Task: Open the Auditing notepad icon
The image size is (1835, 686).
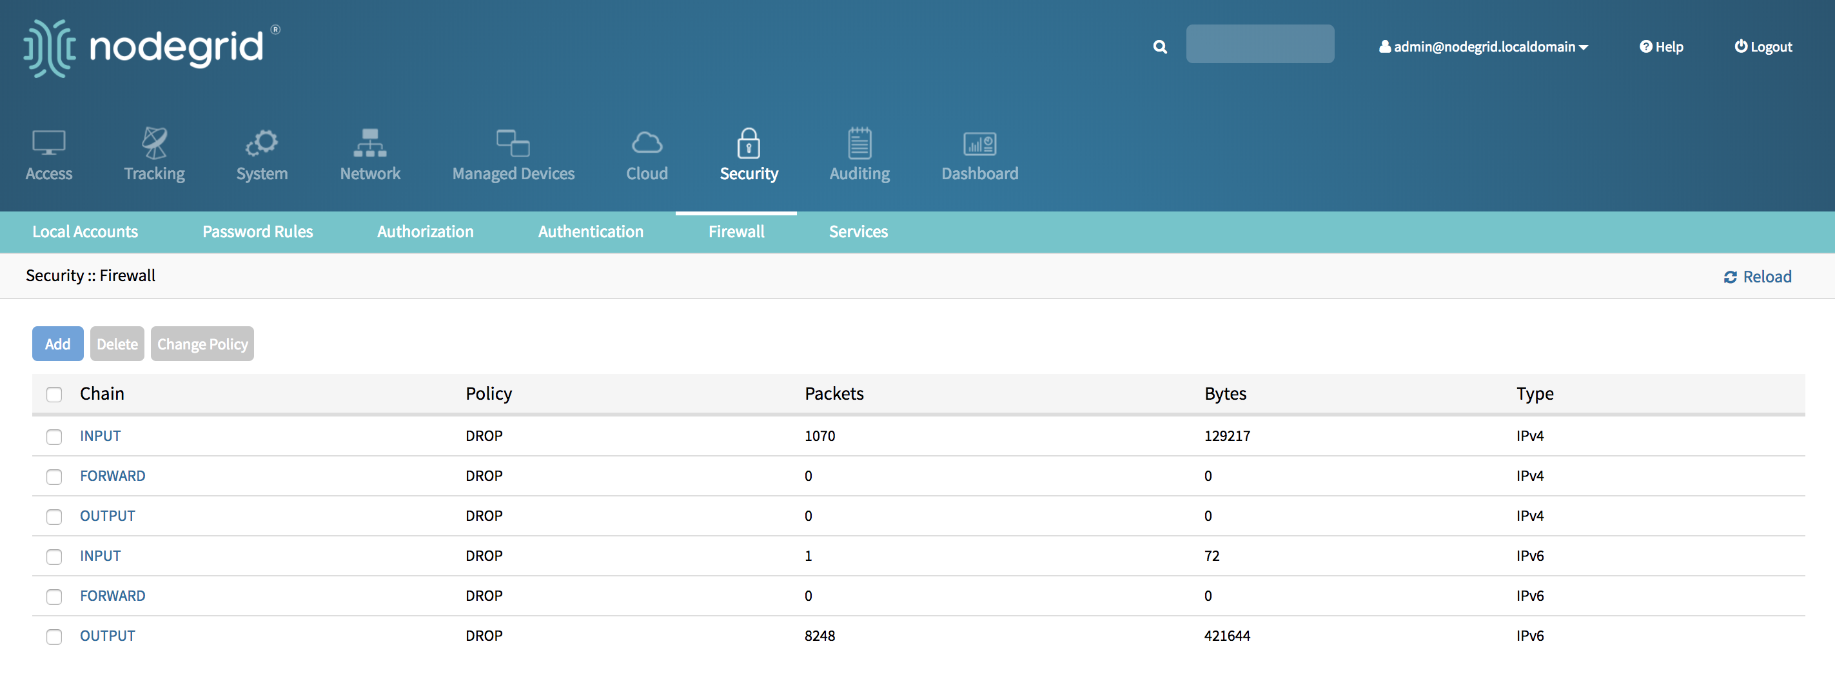Action: point(859,142)
